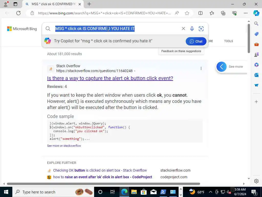Viewport: 262px width, 197px height.
Task: Open sidebar Microsoft 365 icon
Action: coord(256,65)
